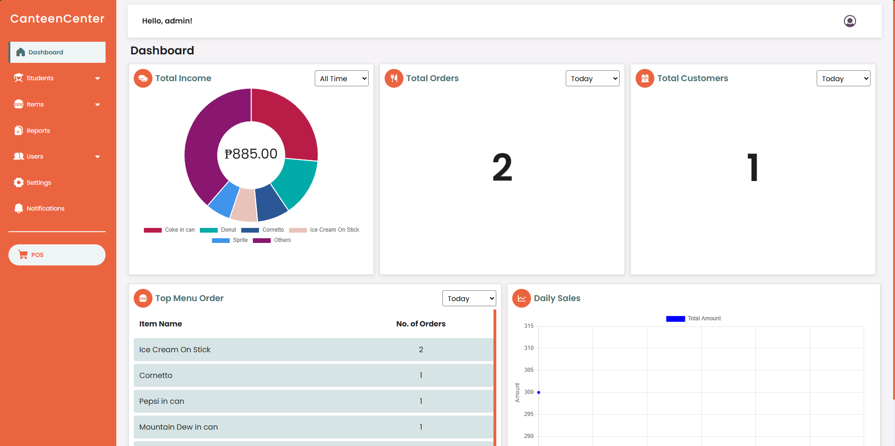The width and height of the screenshot is (895, 446).
Task: Open the POS button
Action: click(x=57, y=255)
